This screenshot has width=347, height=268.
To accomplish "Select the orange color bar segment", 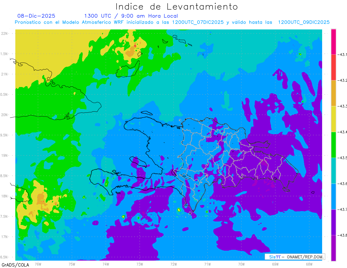I will pos(333,93).
